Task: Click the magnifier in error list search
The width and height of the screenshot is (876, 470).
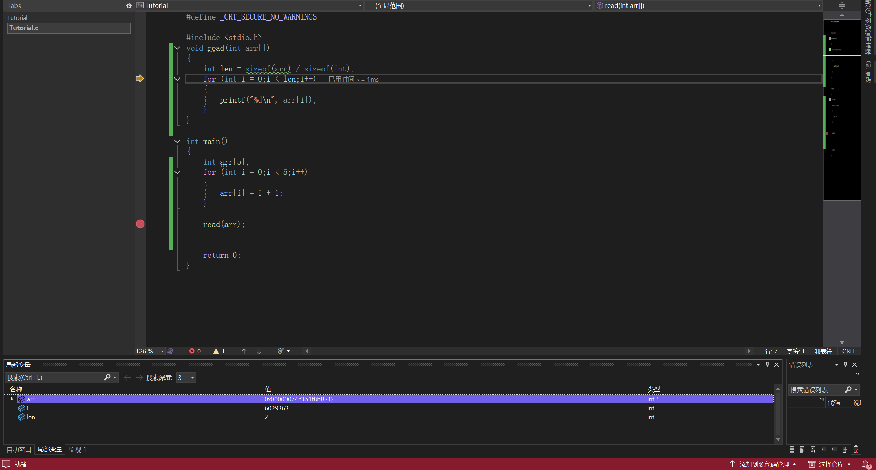Action: tap(848, 390)
